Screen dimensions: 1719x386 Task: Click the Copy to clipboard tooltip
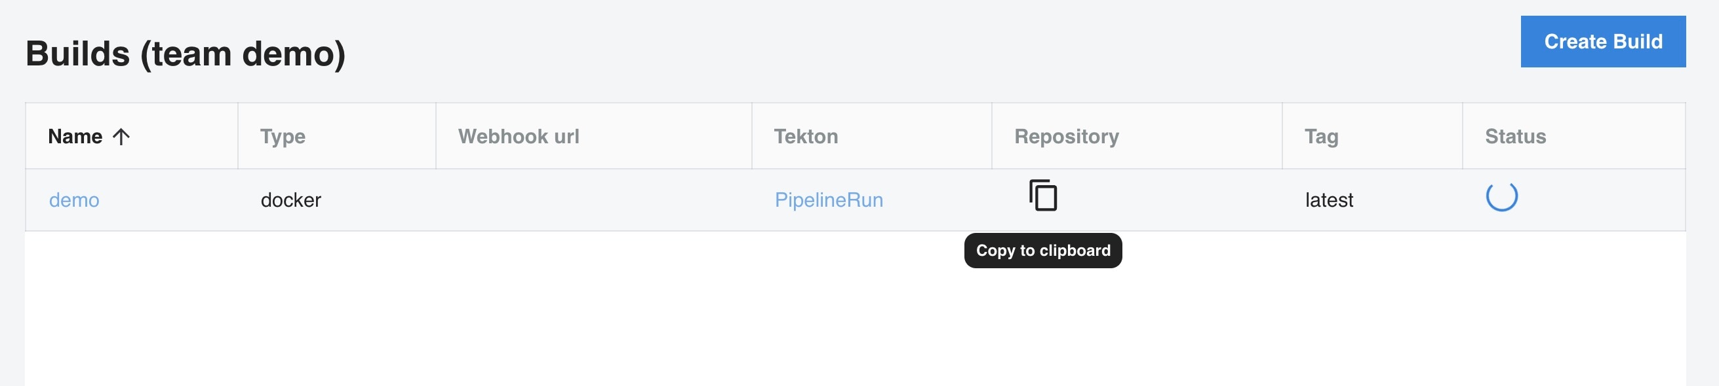[x=1042, y=250]
